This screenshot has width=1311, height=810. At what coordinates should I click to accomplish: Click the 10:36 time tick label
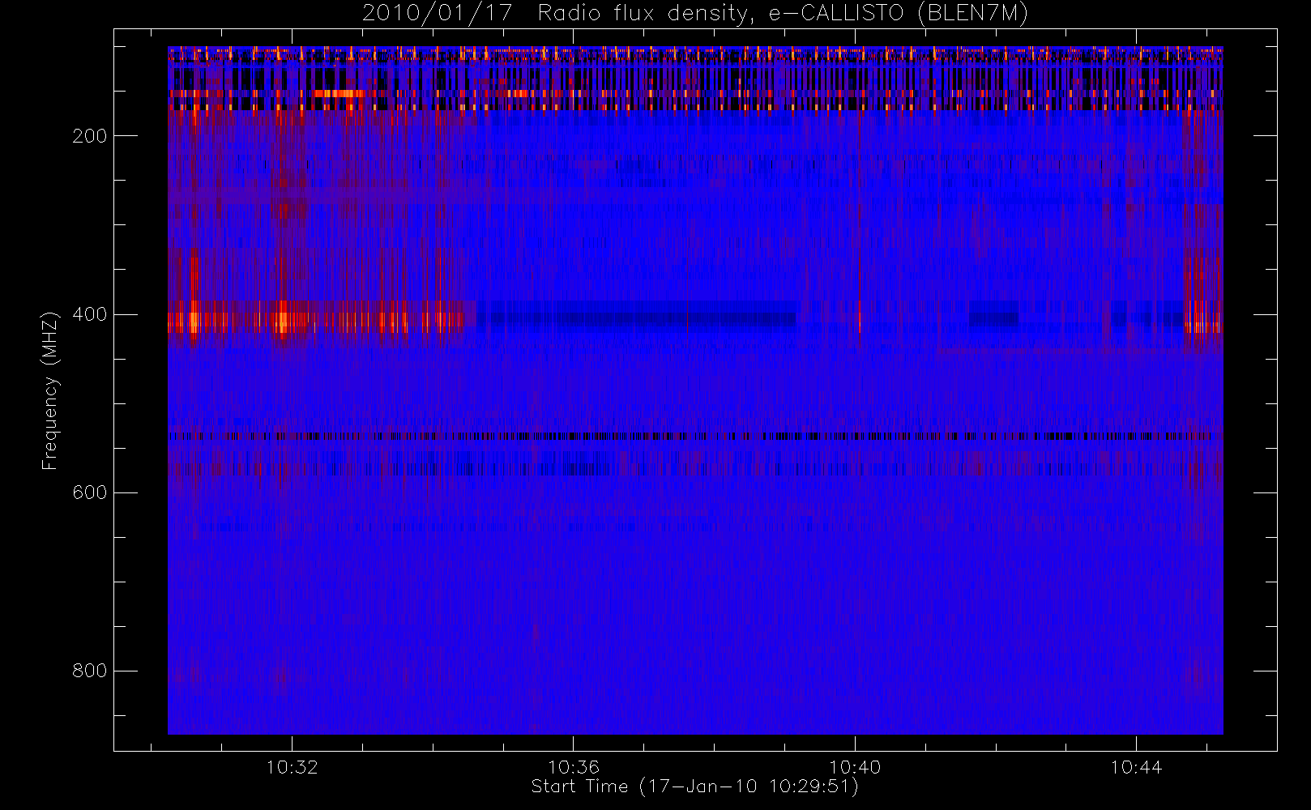[x=574, y=767]
